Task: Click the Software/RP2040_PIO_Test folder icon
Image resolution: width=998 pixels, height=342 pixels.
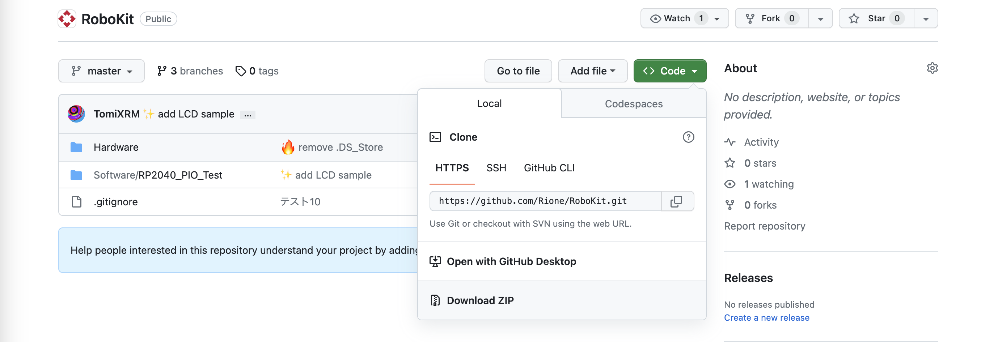Action: 76,175
